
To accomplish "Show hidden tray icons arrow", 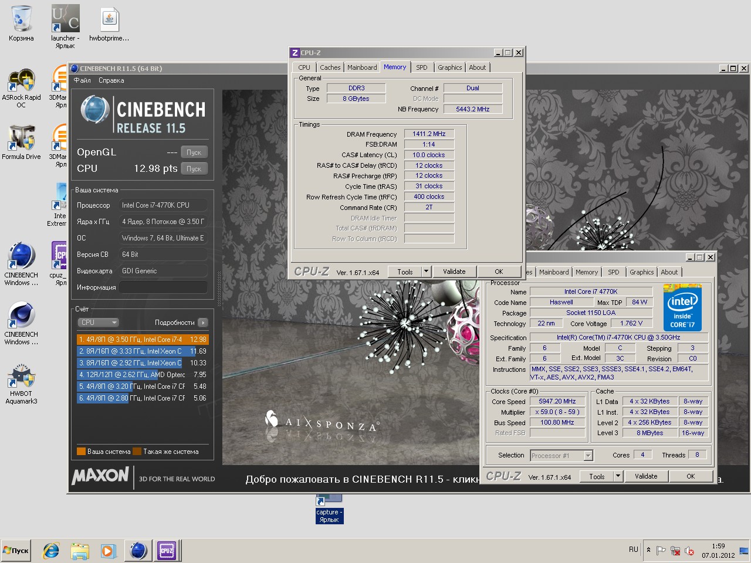I will 648,550.
